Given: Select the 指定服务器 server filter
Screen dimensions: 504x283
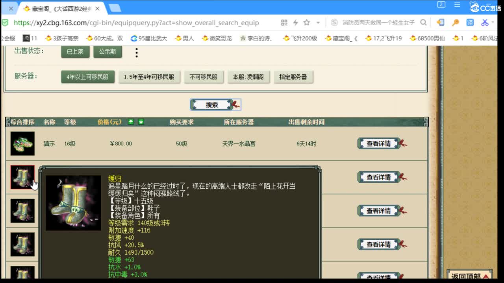Looking at the screenshot, I should pos(293,77).
